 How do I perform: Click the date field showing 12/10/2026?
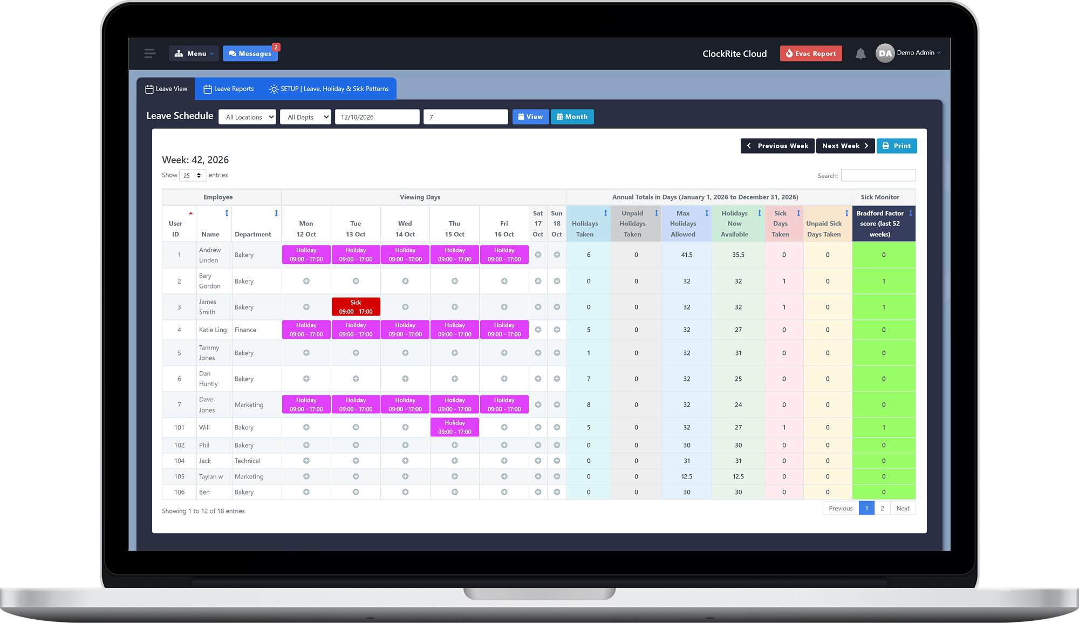coord(377,117)
